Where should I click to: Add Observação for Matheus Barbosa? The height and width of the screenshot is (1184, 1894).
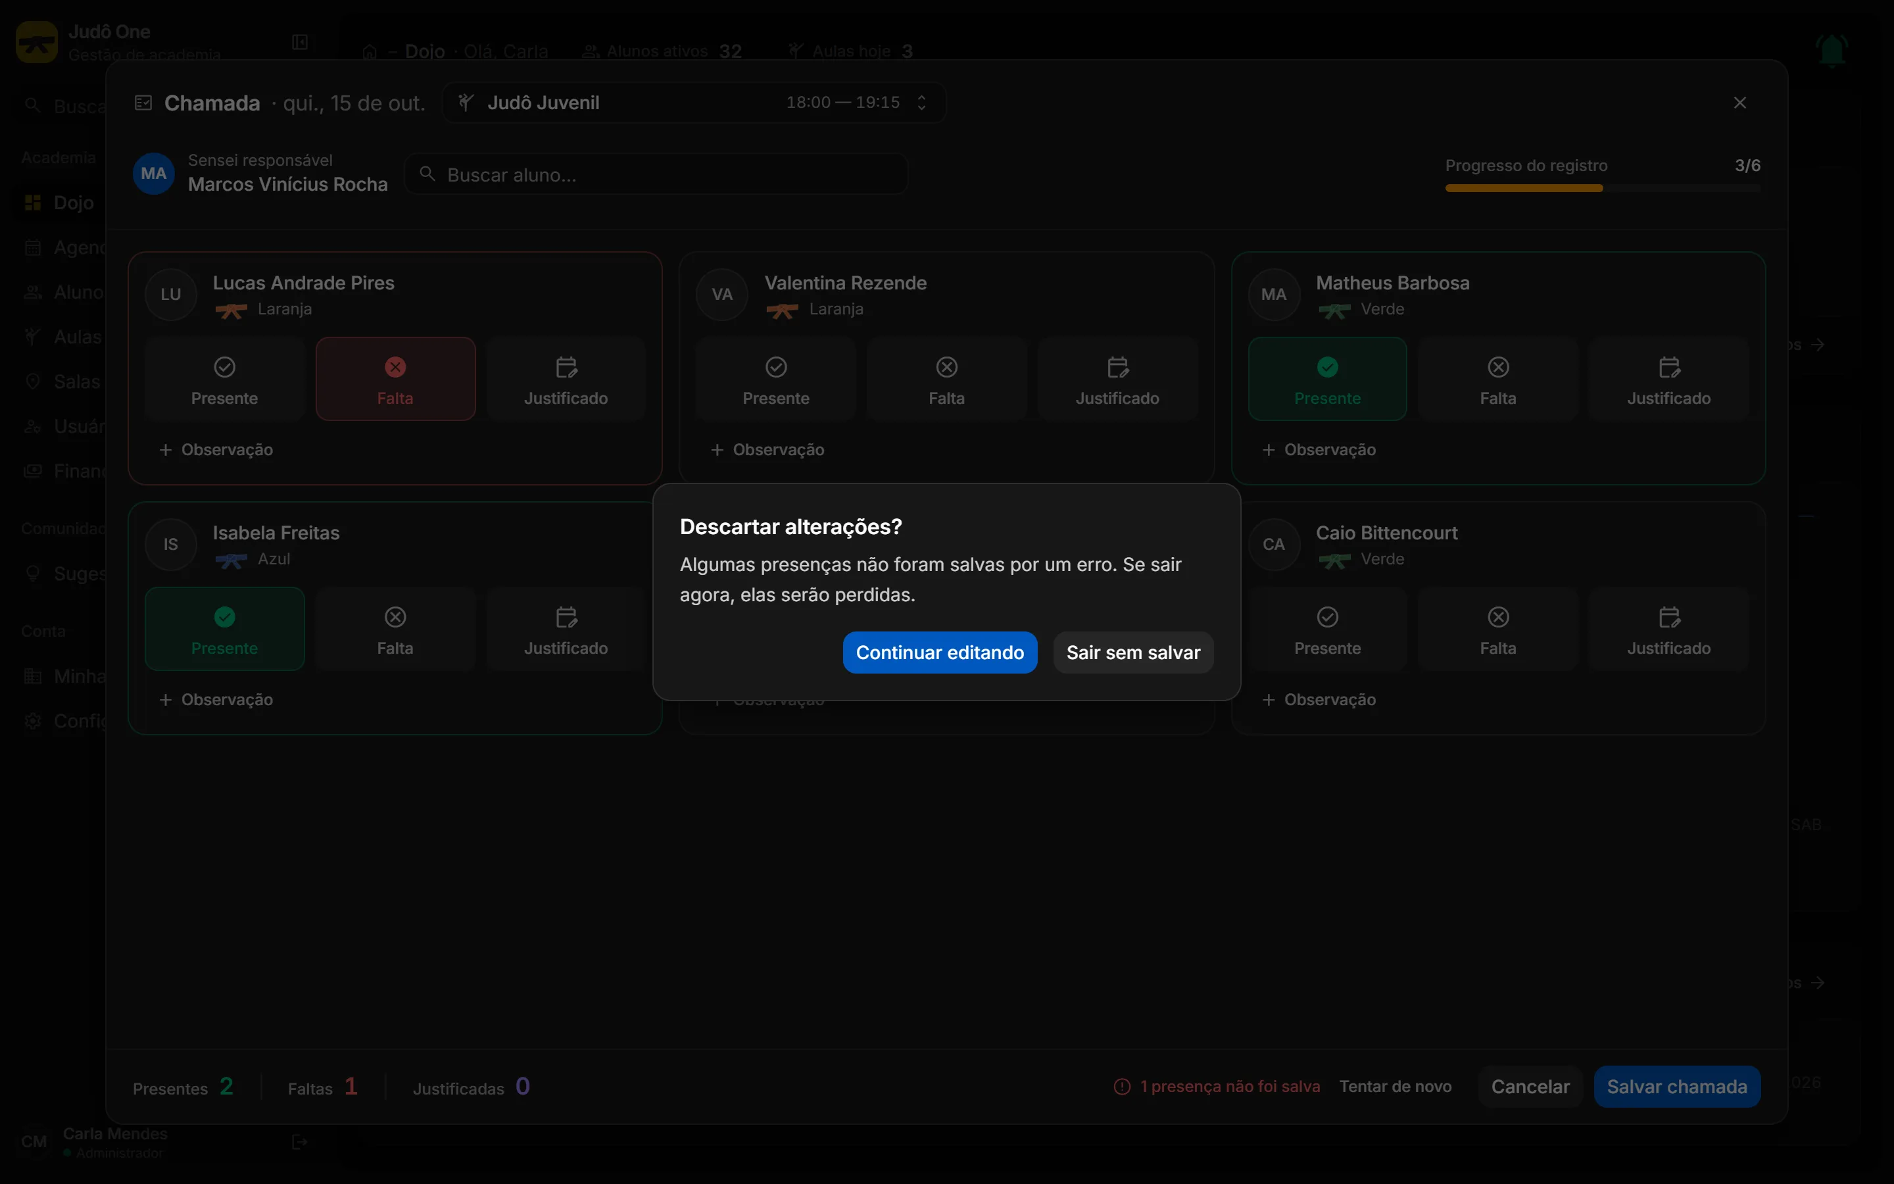coord(1319,449)
